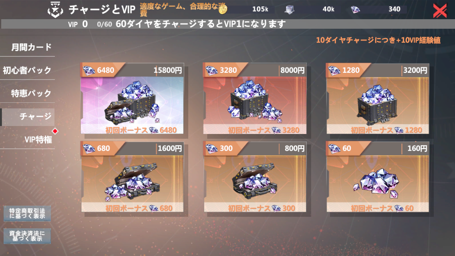This screenshot has height=256, width=455.
Task: Close the Charge and VIP window
Action: pos(440,11)
